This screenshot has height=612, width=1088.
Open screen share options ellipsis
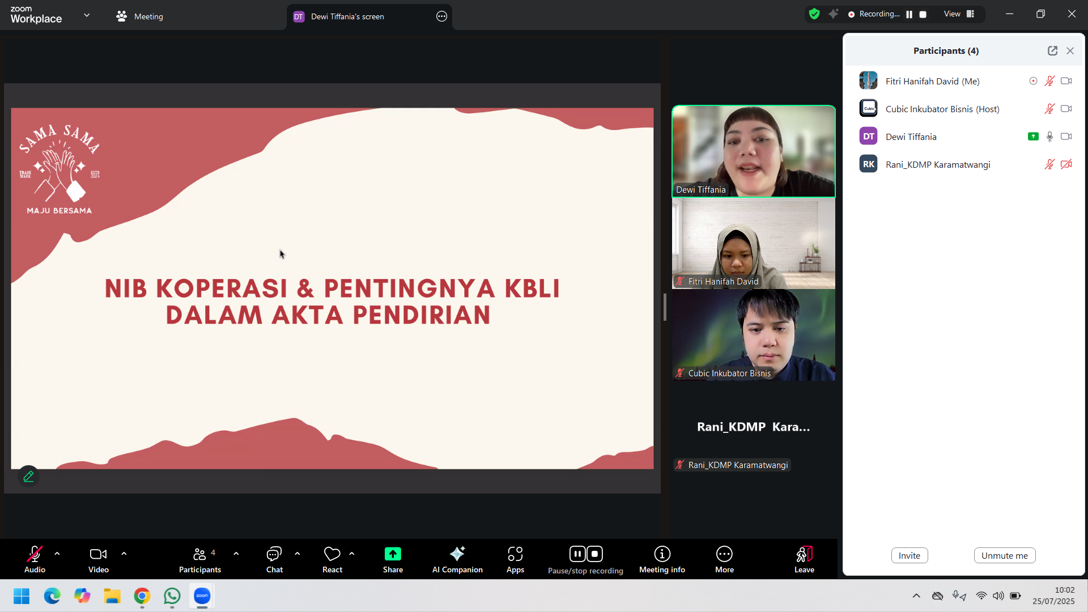pyautogui.click(x=441, y=16)
